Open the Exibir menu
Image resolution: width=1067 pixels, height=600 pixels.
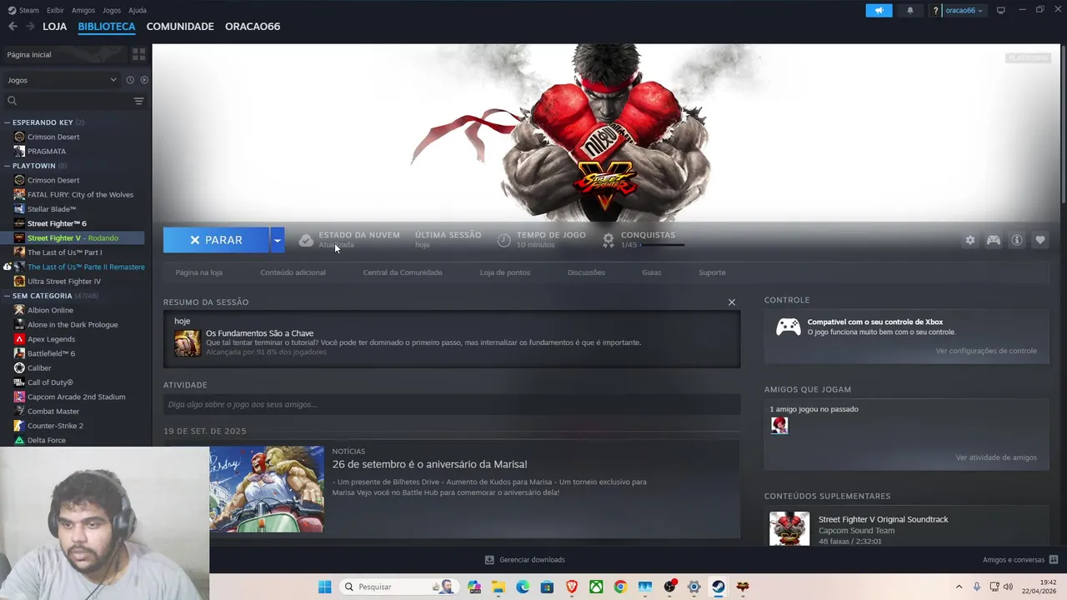click(x=55, y=10)
